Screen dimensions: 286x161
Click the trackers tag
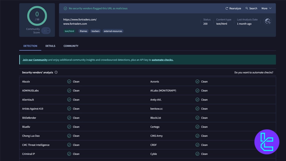(95, 31)
